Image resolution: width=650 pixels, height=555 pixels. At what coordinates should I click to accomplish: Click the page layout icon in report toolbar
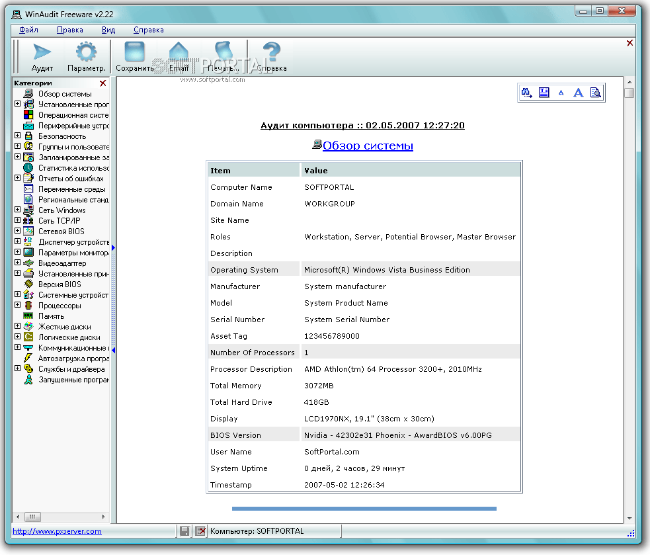click(x=544, y=93)
